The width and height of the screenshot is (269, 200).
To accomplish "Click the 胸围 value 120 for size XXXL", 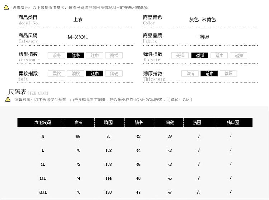I will 109,192.
